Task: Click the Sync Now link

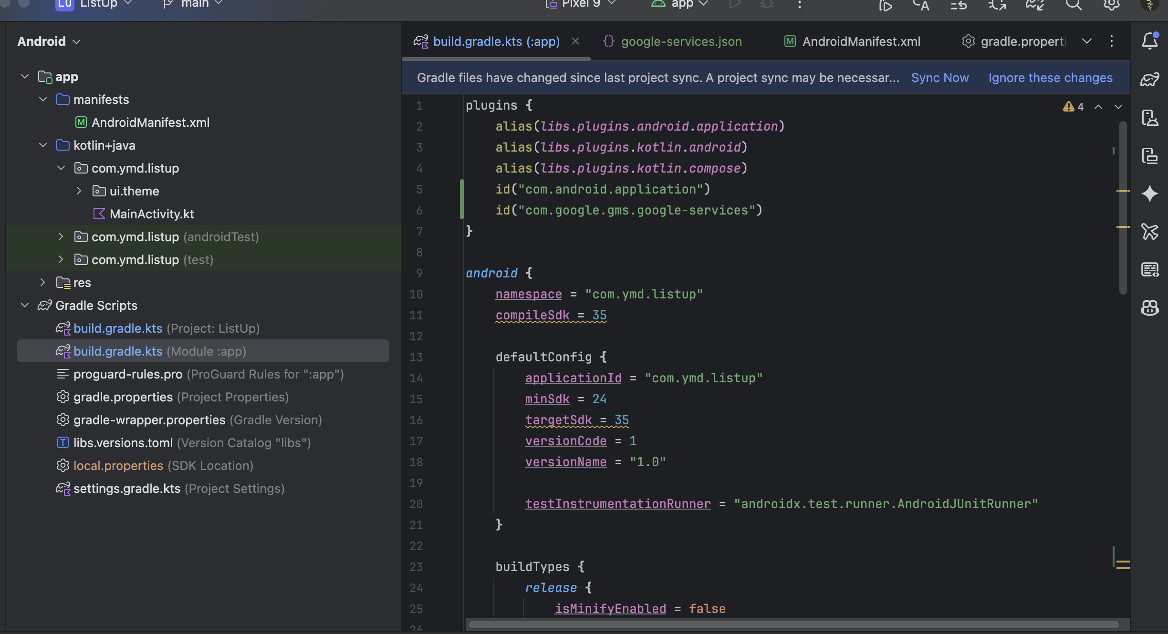Action: (x=939, y=78)
